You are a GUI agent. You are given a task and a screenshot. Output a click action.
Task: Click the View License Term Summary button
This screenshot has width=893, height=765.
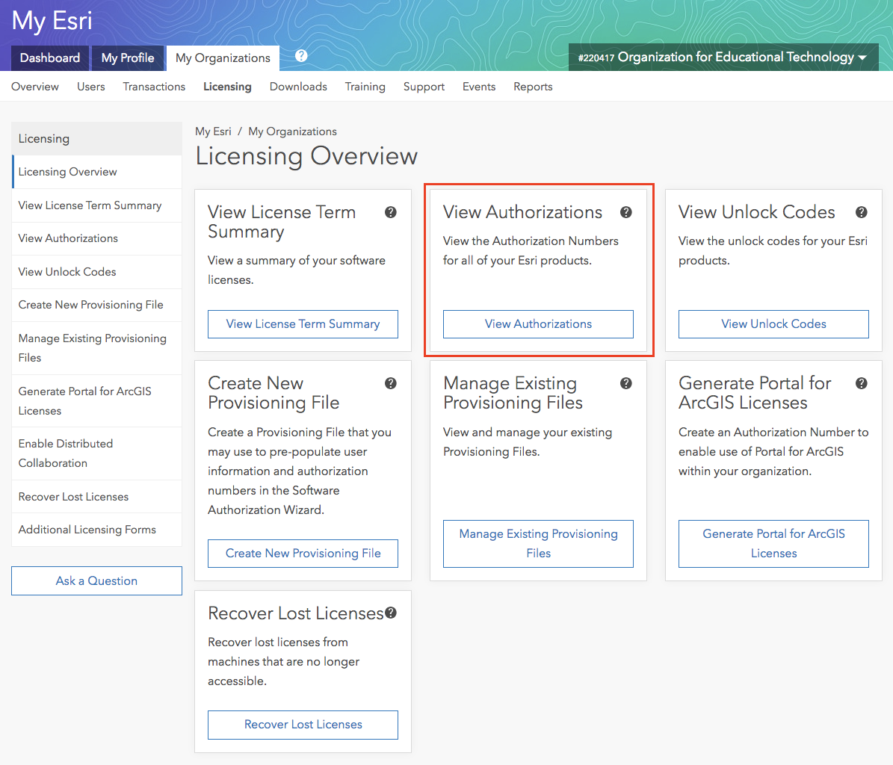(303, 324)
